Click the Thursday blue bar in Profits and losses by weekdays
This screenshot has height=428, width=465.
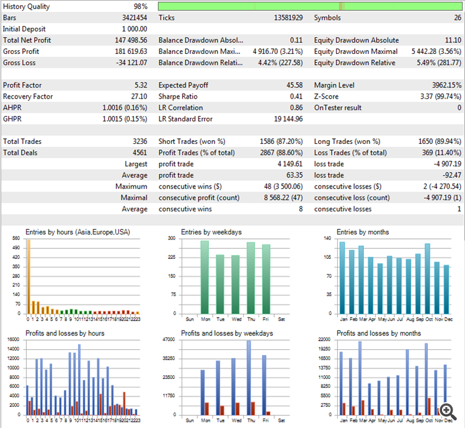(249, 377)
